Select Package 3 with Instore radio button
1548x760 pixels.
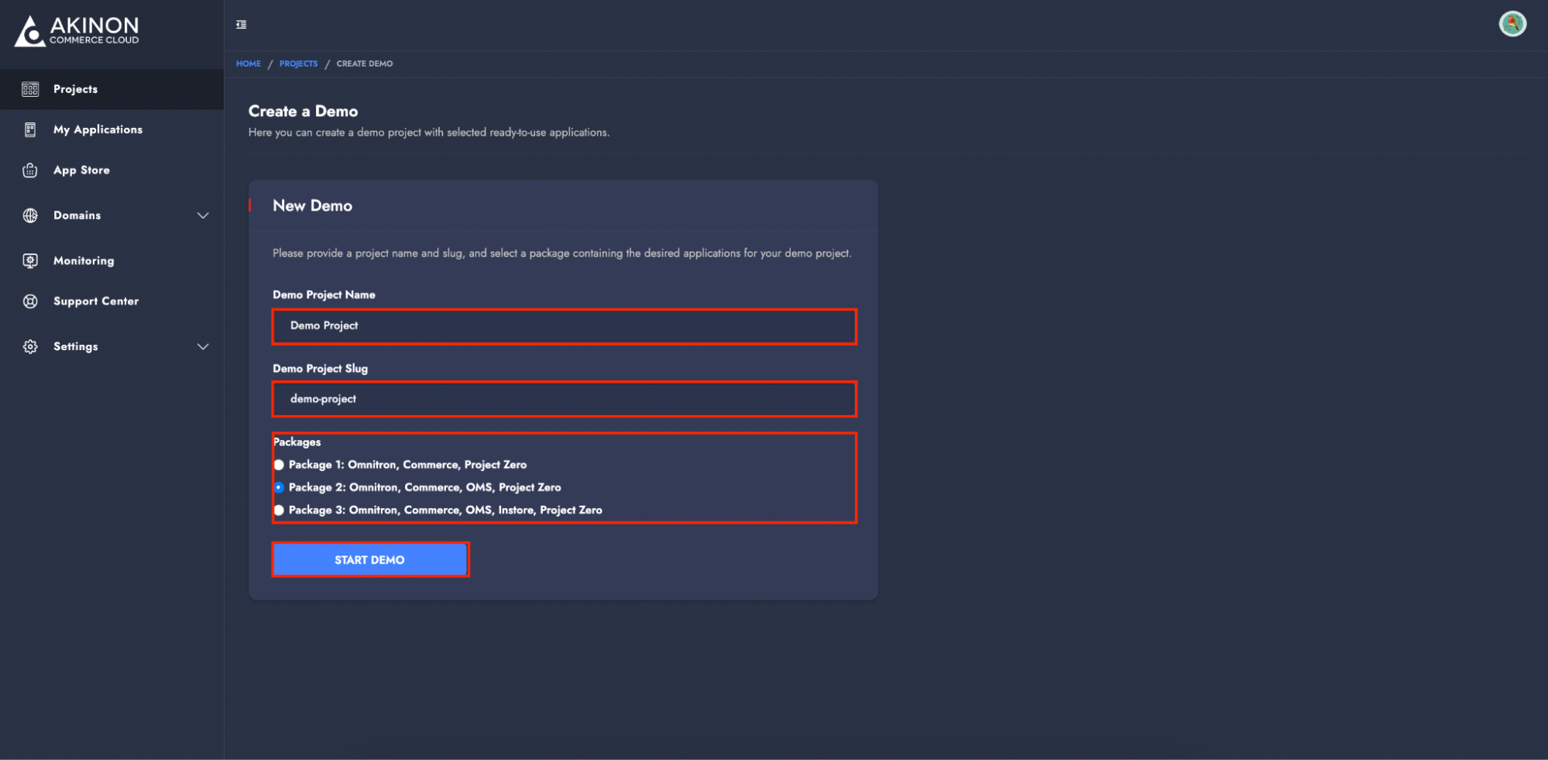[279, 510]
